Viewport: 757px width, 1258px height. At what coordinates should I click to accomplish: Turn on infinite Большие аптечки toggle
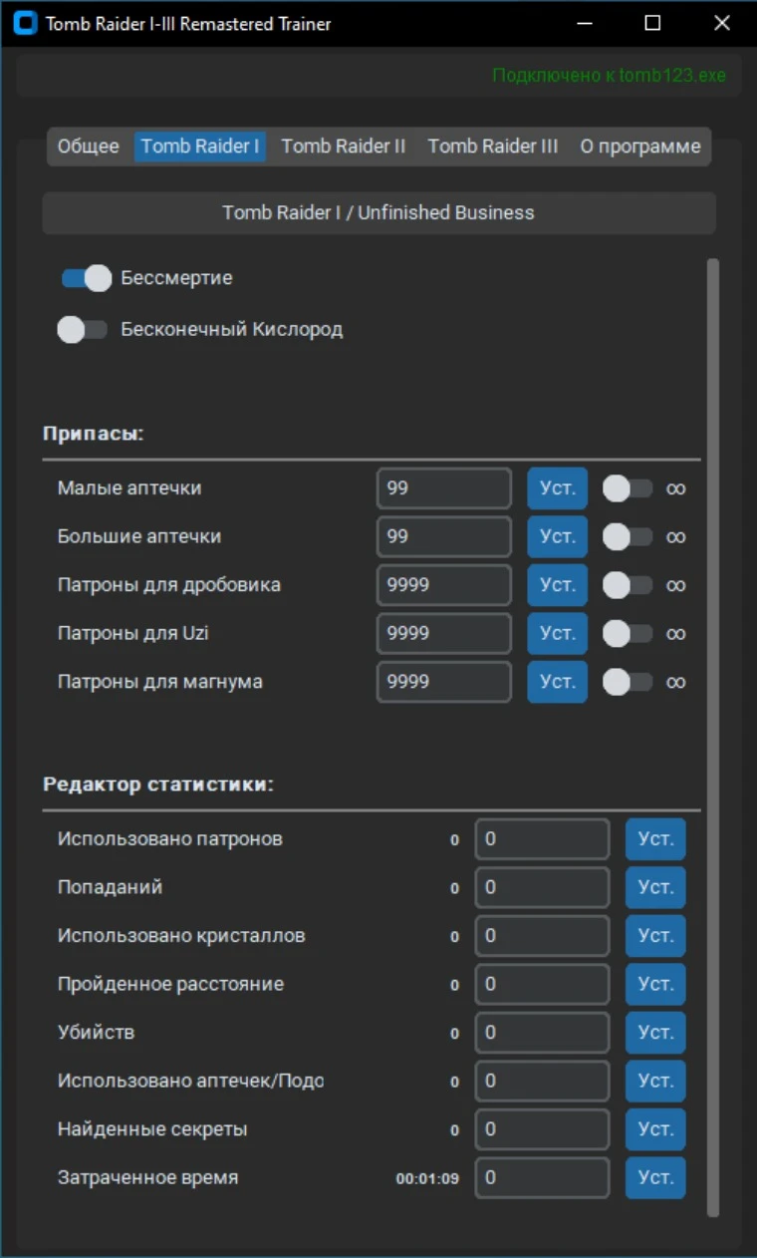click(x=629, y=537)
